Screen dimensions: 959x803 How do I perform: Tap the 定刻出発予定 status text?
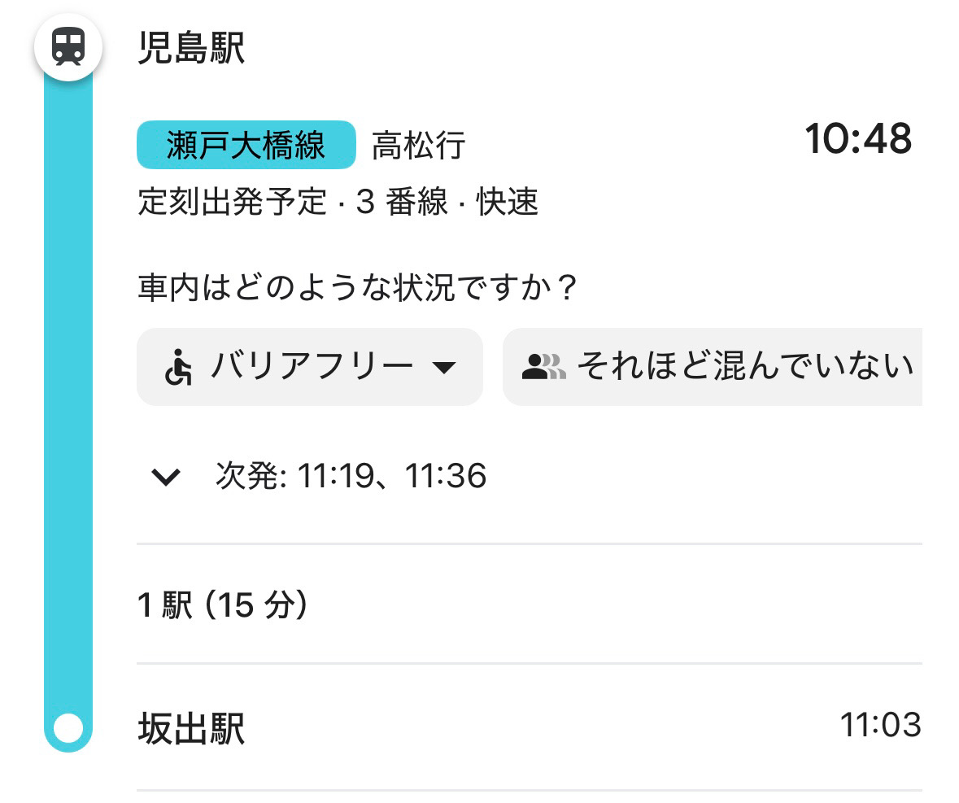[x=232, y=203]
